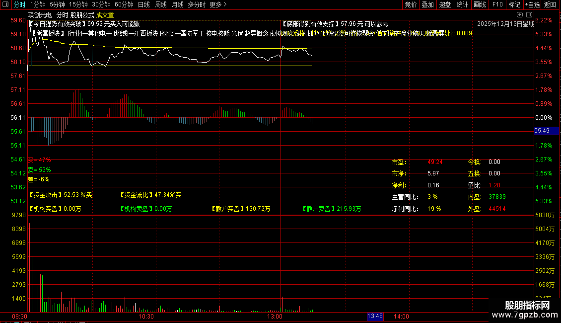Click the 13:00 time axis label
Screen dimensions: 561x323
click(275, 316)
